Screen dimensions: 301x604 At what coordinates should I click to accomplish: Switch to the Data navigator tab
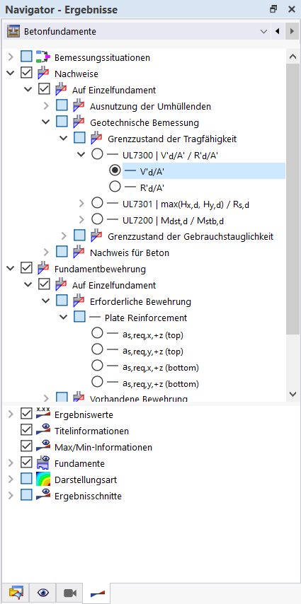click(x=16, y=593)
